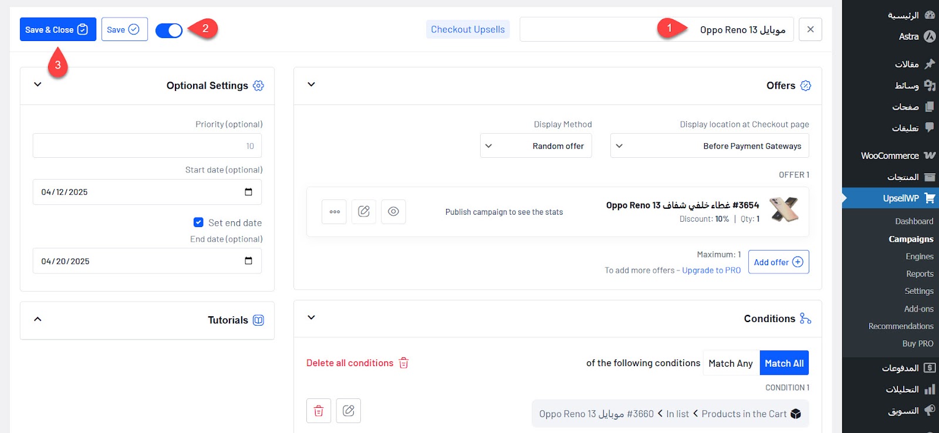
Task: Open Display location at Checkout dropdown
Action: pos(709,146)
